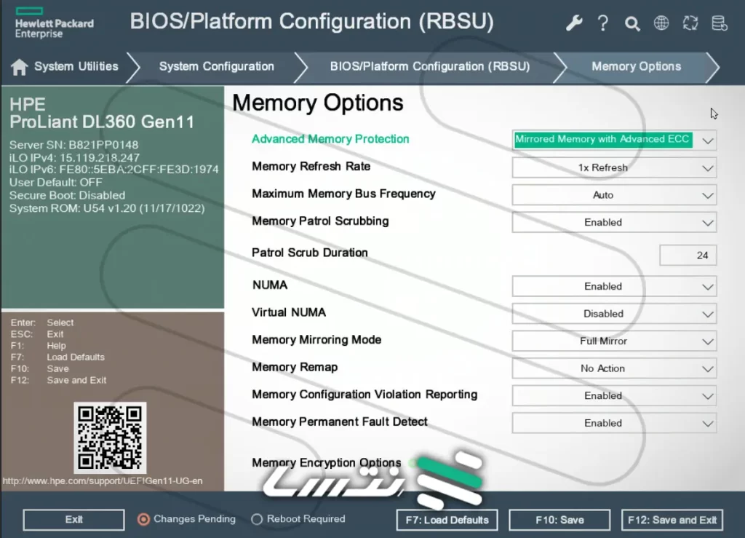Open the Virtual NUMA dropdown
Viewport: 745px width, 538px height.
tap(613, 314)
